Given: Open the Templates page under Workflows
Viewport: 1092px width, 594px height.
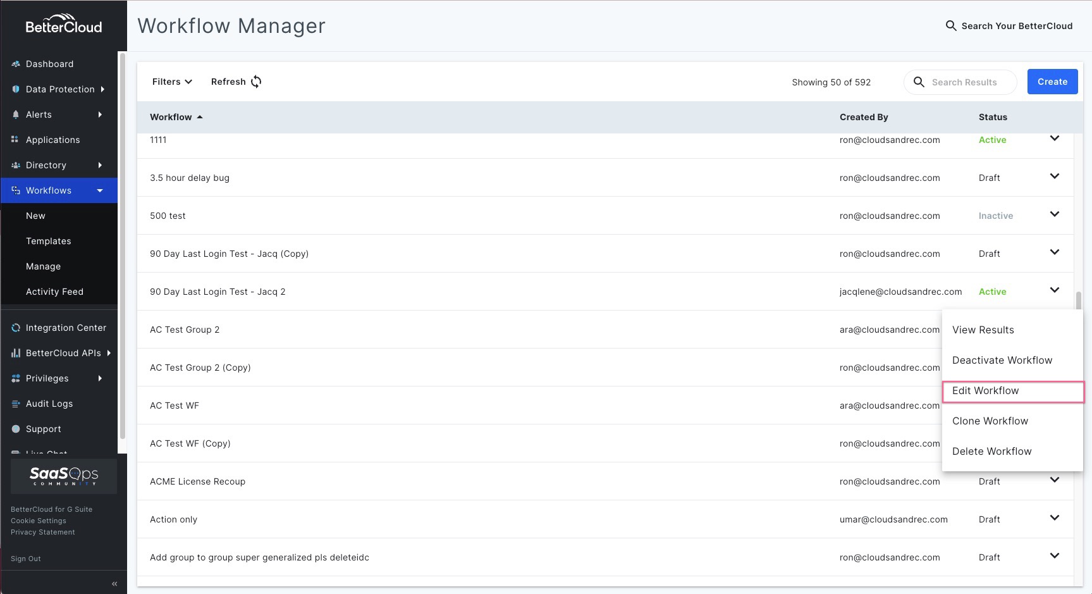Looking at the screenshot, I should point(48,241).
